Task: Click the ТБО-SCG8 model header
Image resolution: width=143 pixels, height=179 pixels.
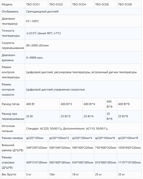Action: coord(129,4)
